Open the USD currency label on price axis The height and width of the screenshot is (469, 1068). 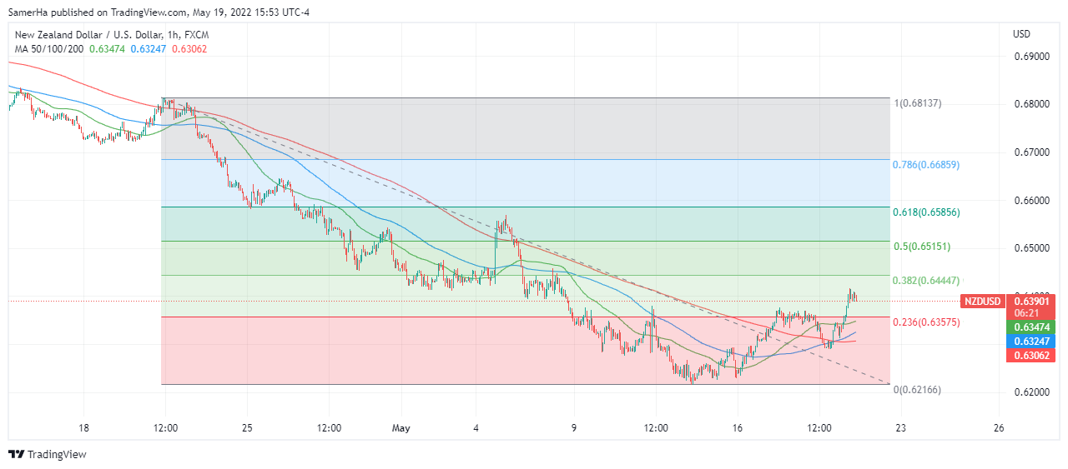pos(1021,34)
